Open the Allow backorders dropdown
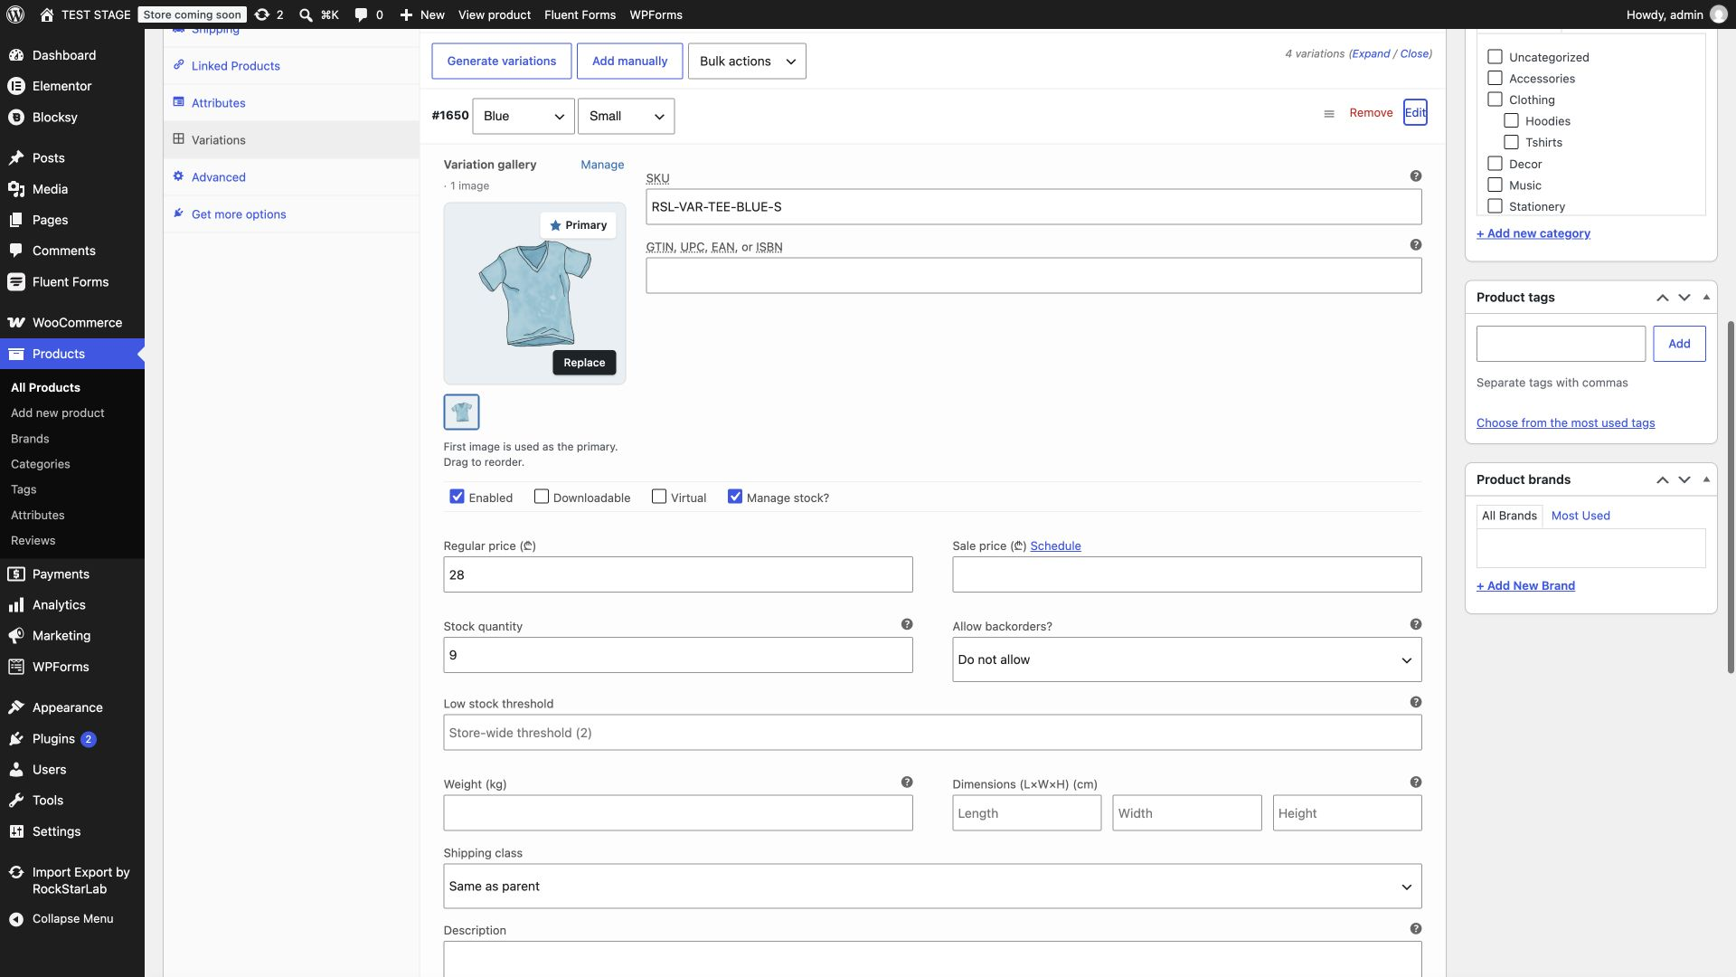This screenshot has height=977, width=1736. (x=1186, y=660)
